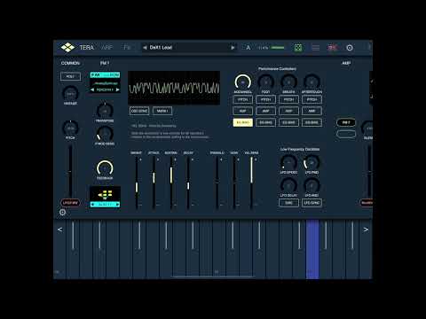Select the AMP section label

pos(346,63)
